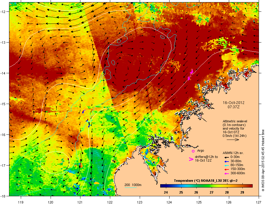
Task: Click the 0-30m depth label
Action: coord(235,157)
